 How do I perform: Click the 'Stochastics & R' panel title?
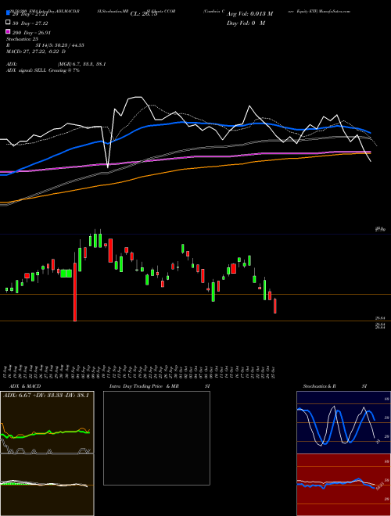319,386
